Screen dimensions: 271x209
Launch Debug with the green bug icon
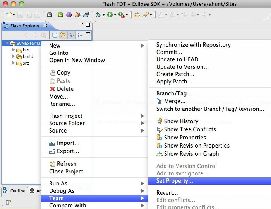[x=98, y=15]
